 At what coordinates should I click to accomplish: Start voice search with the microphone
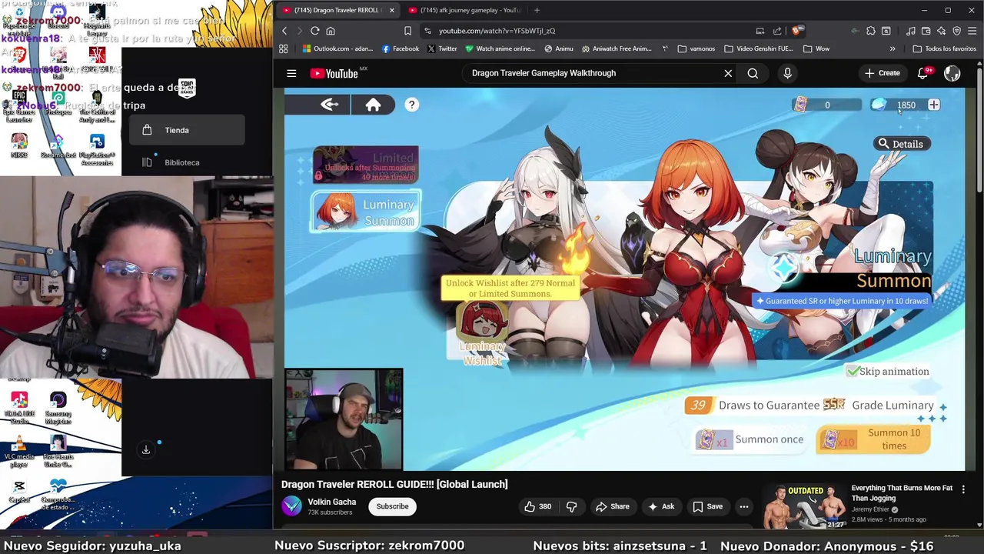coord(787,73)
